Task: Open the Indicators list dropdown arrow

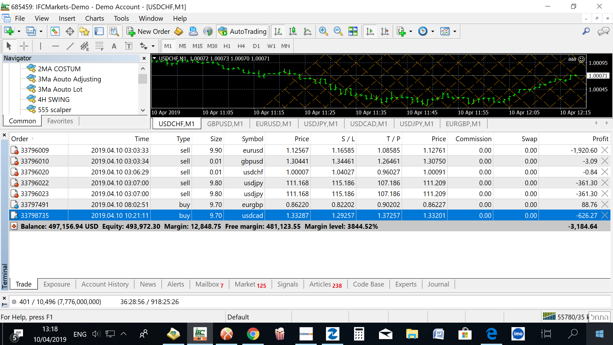Action: 411,31
